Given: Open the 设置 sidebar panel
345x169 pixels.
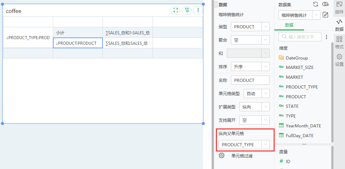Looking at the screenshot, I should (339, 59).
